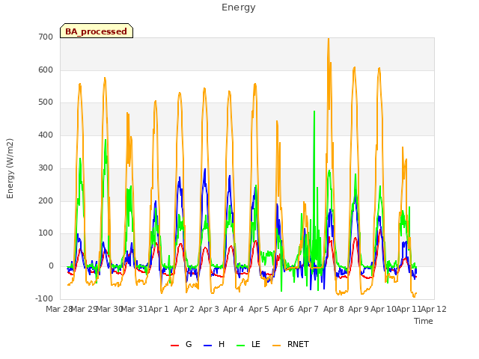Click the Apr 3 x-axis date
This screenshot has height=359, width=479.
pos(209,309)
